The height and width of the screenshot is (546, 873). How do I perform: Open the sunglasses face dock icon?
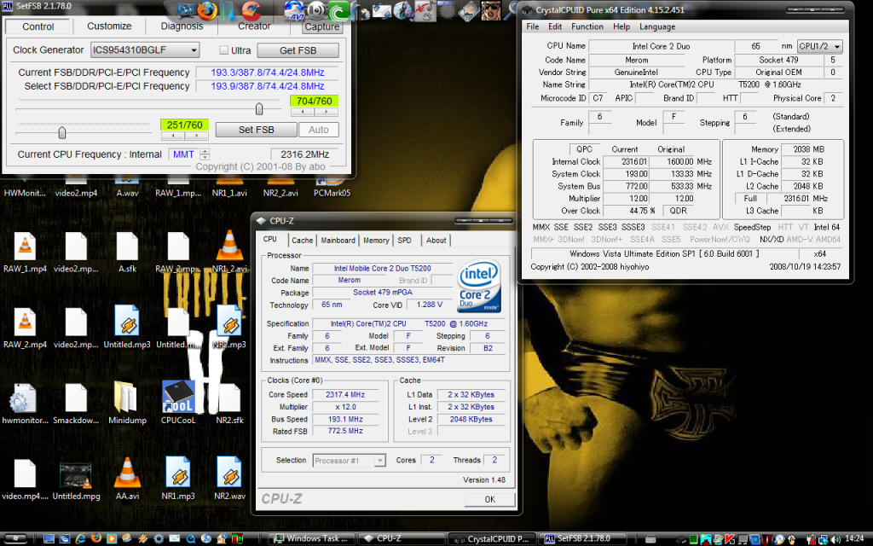pyautogui.click(x=491, y=10)
